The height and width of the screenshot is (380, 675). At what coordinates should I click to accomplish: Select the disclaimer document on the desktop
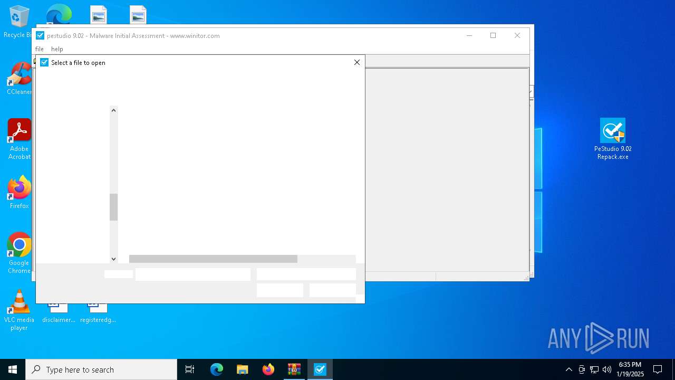[59, 313]
